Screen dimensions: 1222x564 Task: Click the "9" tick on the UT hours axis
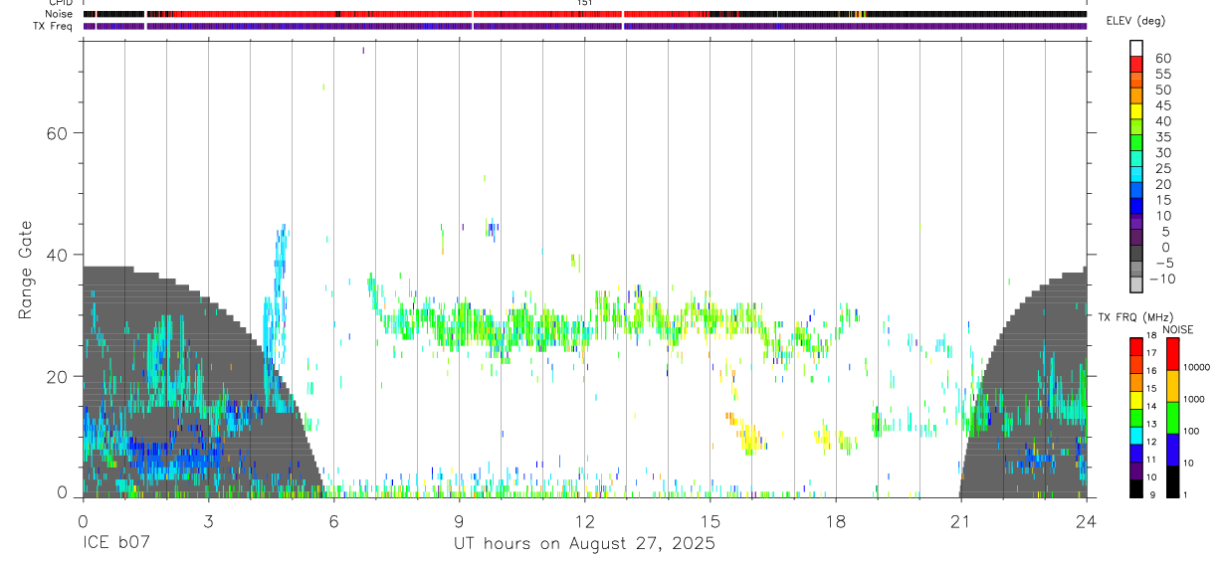coord(459,520)
